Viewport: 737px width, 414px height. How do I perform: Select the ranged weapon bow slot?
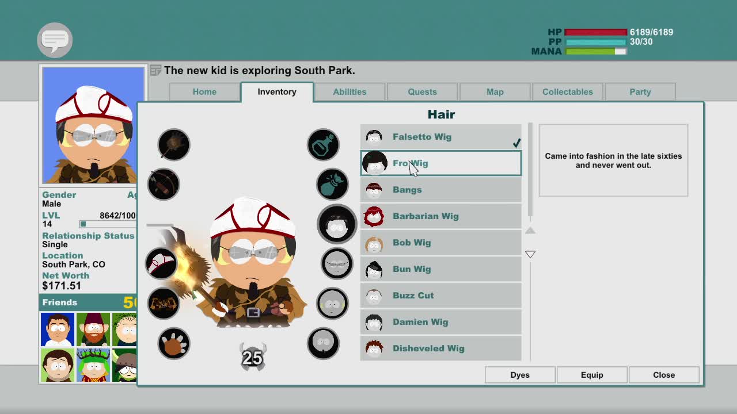point(164,184)
